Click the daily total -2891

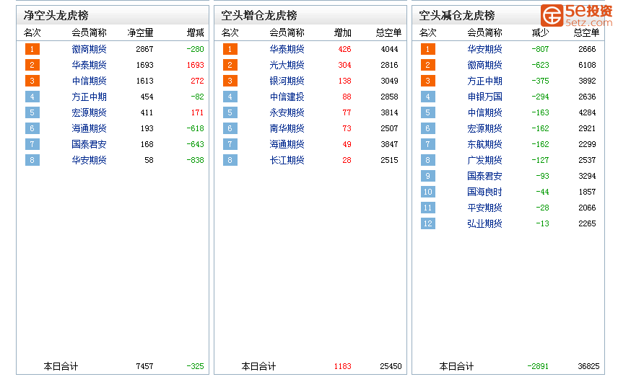coord(538,366)
